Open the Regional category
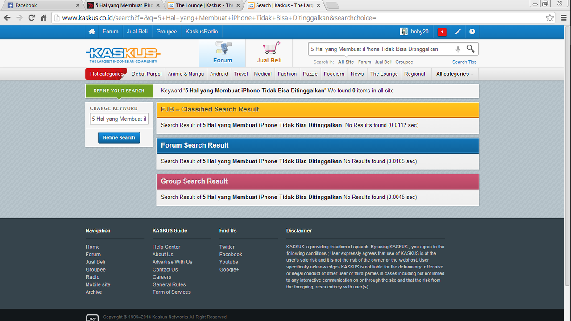 (415, 74)
